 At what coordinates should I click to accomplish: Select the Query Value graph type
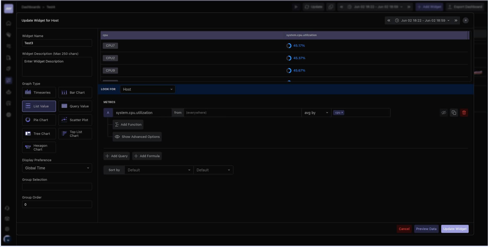point(75,106)
